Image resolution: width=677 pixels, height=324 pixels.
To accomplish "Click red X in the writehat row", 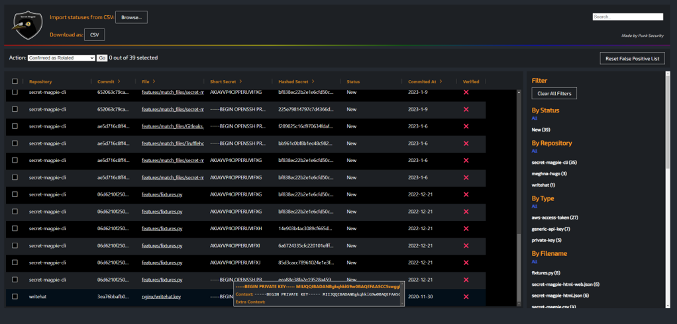I will (466, 296).
